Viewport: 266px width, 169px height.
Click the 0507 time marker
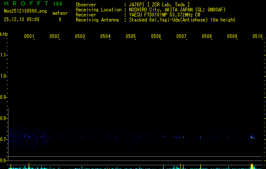pyautogui.click(x=181, y=36)
